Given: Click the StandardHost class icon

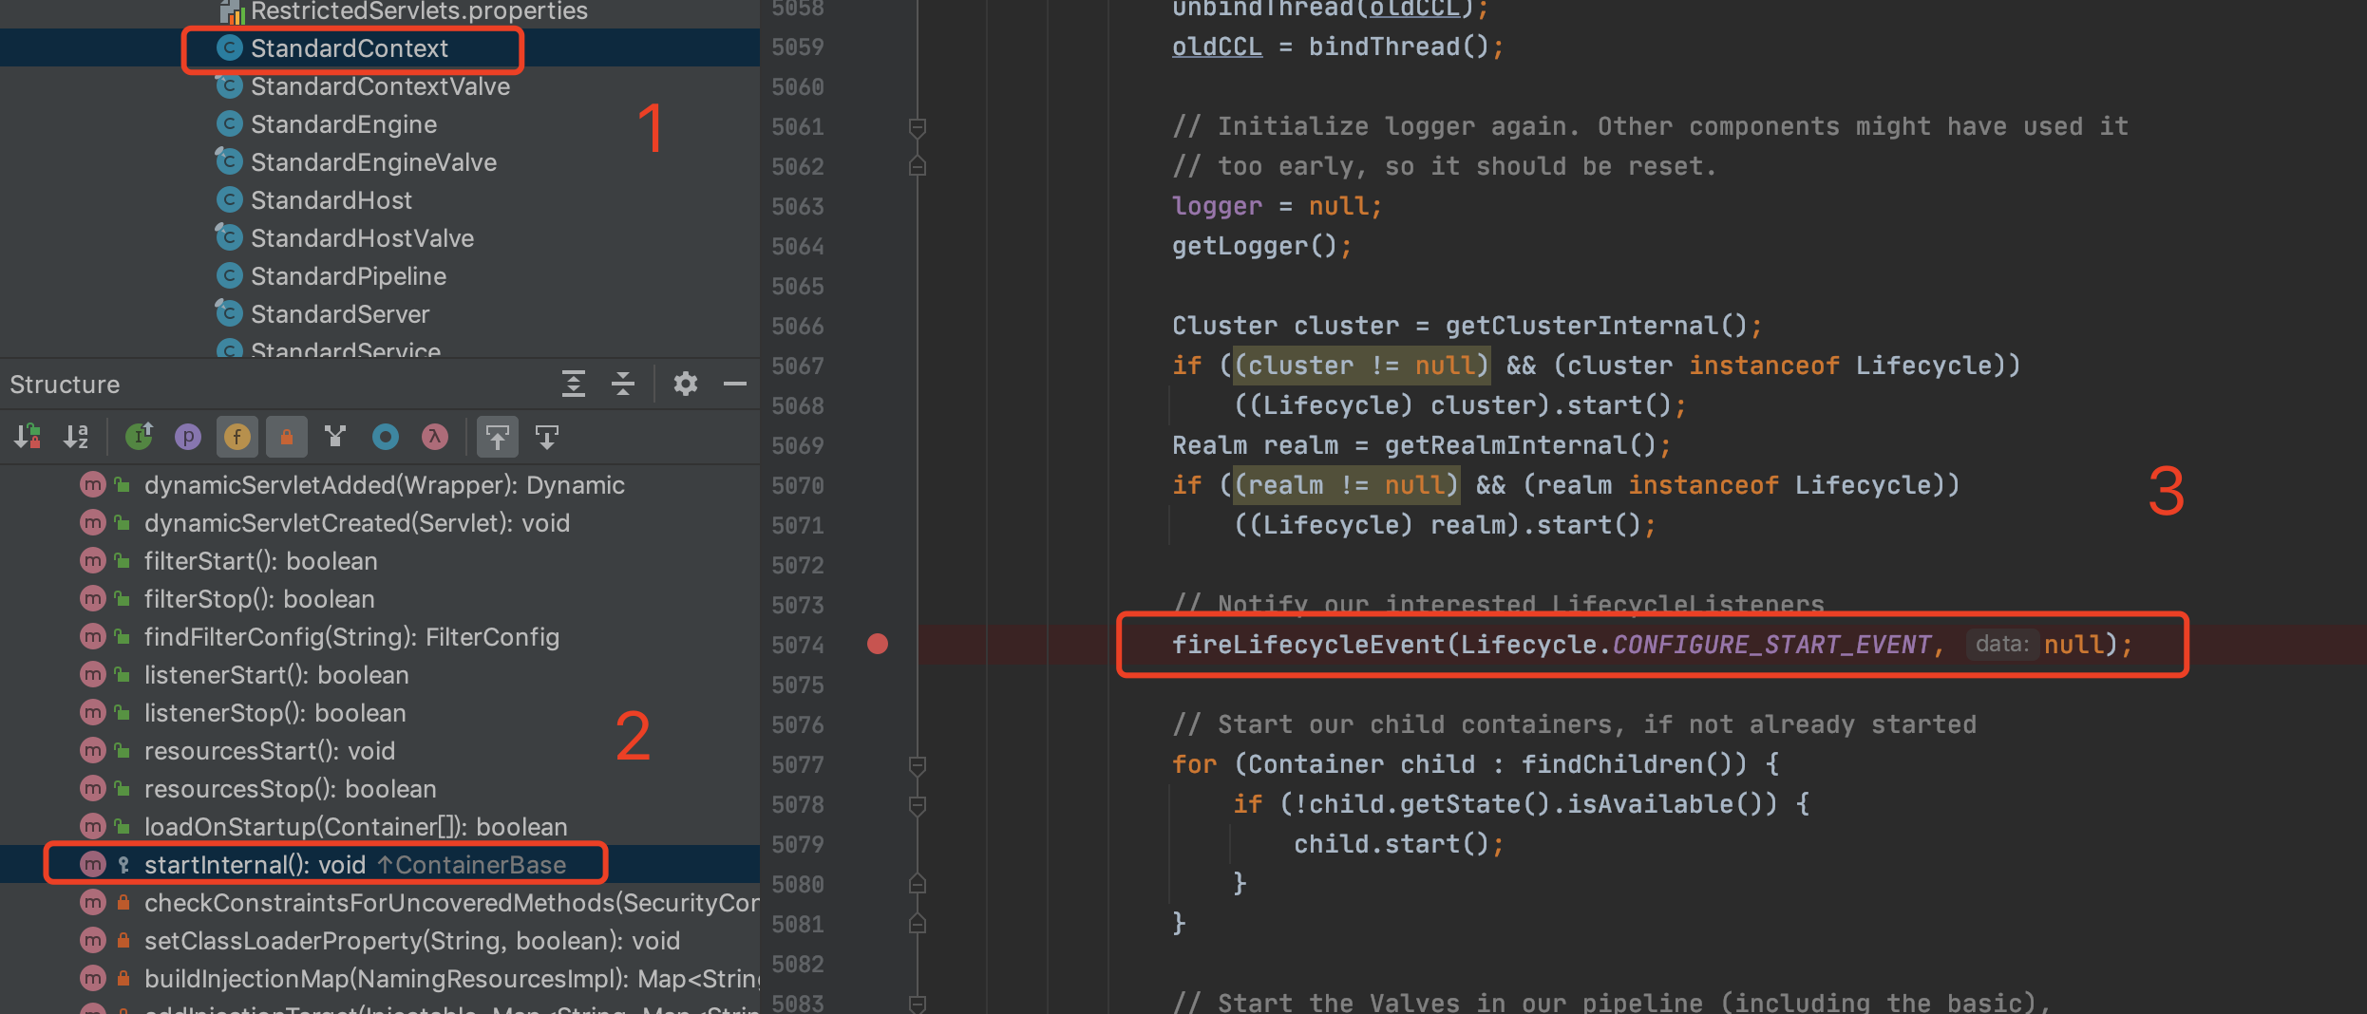Looking at the screenshot, I should 229,199.
